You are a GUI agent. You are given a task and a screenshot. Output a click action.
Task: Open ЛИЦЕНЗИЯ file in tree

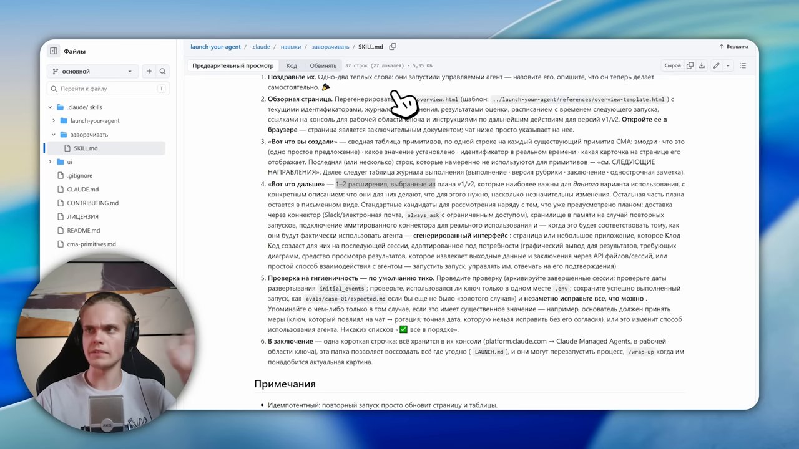coord(82,217)
